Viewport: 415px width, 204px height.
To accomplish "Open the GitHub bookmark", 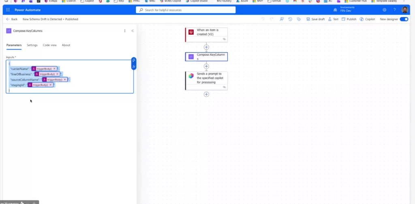I will (274, 1).
